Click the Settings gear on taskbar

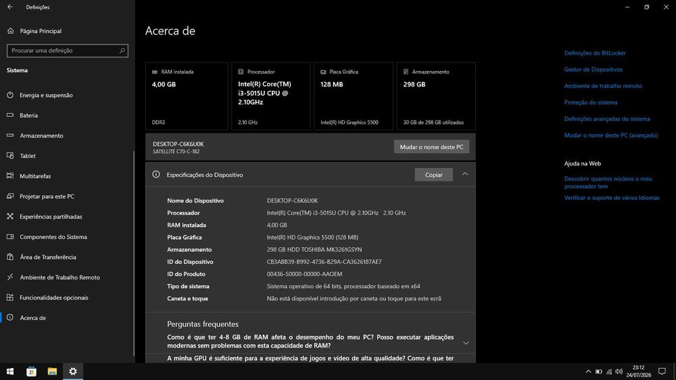click(x=73, y=371)
